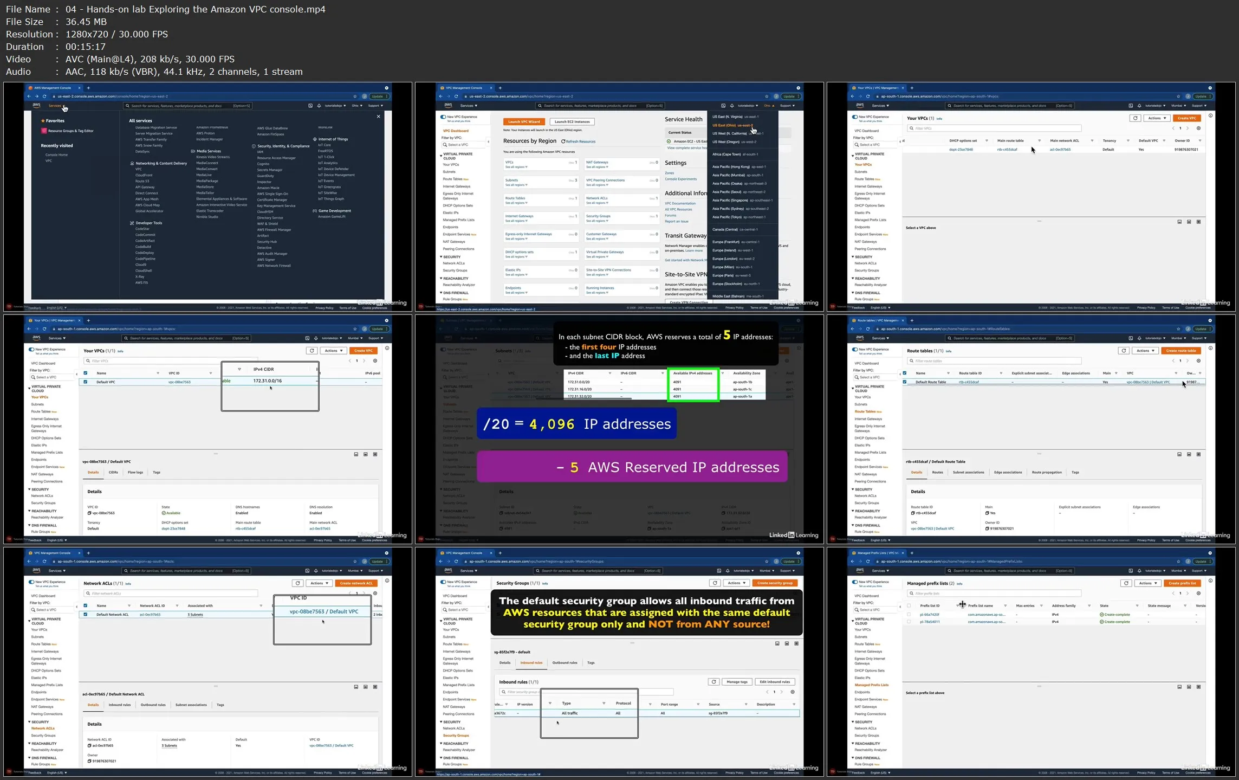The width and height of the screenshot is (1239, 780).
Task: Click AWS search field in AWS Management Console frame
Action: tap(189, 106)
